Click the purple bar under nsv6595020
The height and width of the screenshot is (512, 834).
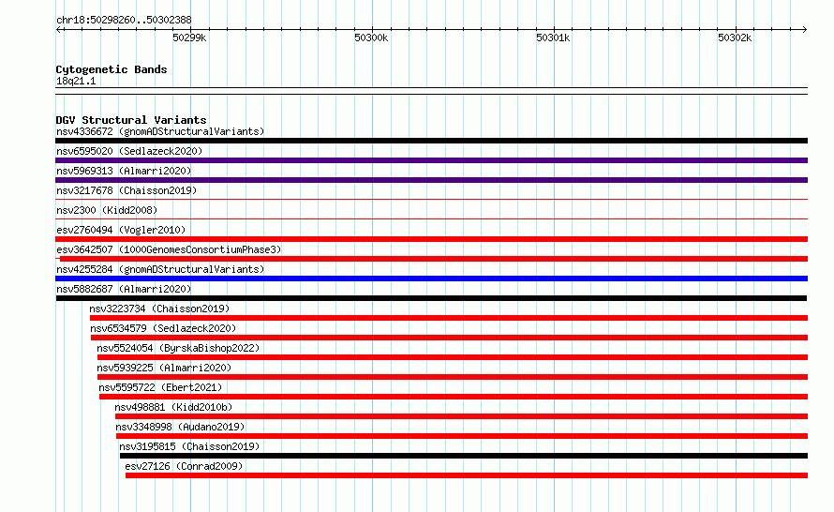click(431, 160)
